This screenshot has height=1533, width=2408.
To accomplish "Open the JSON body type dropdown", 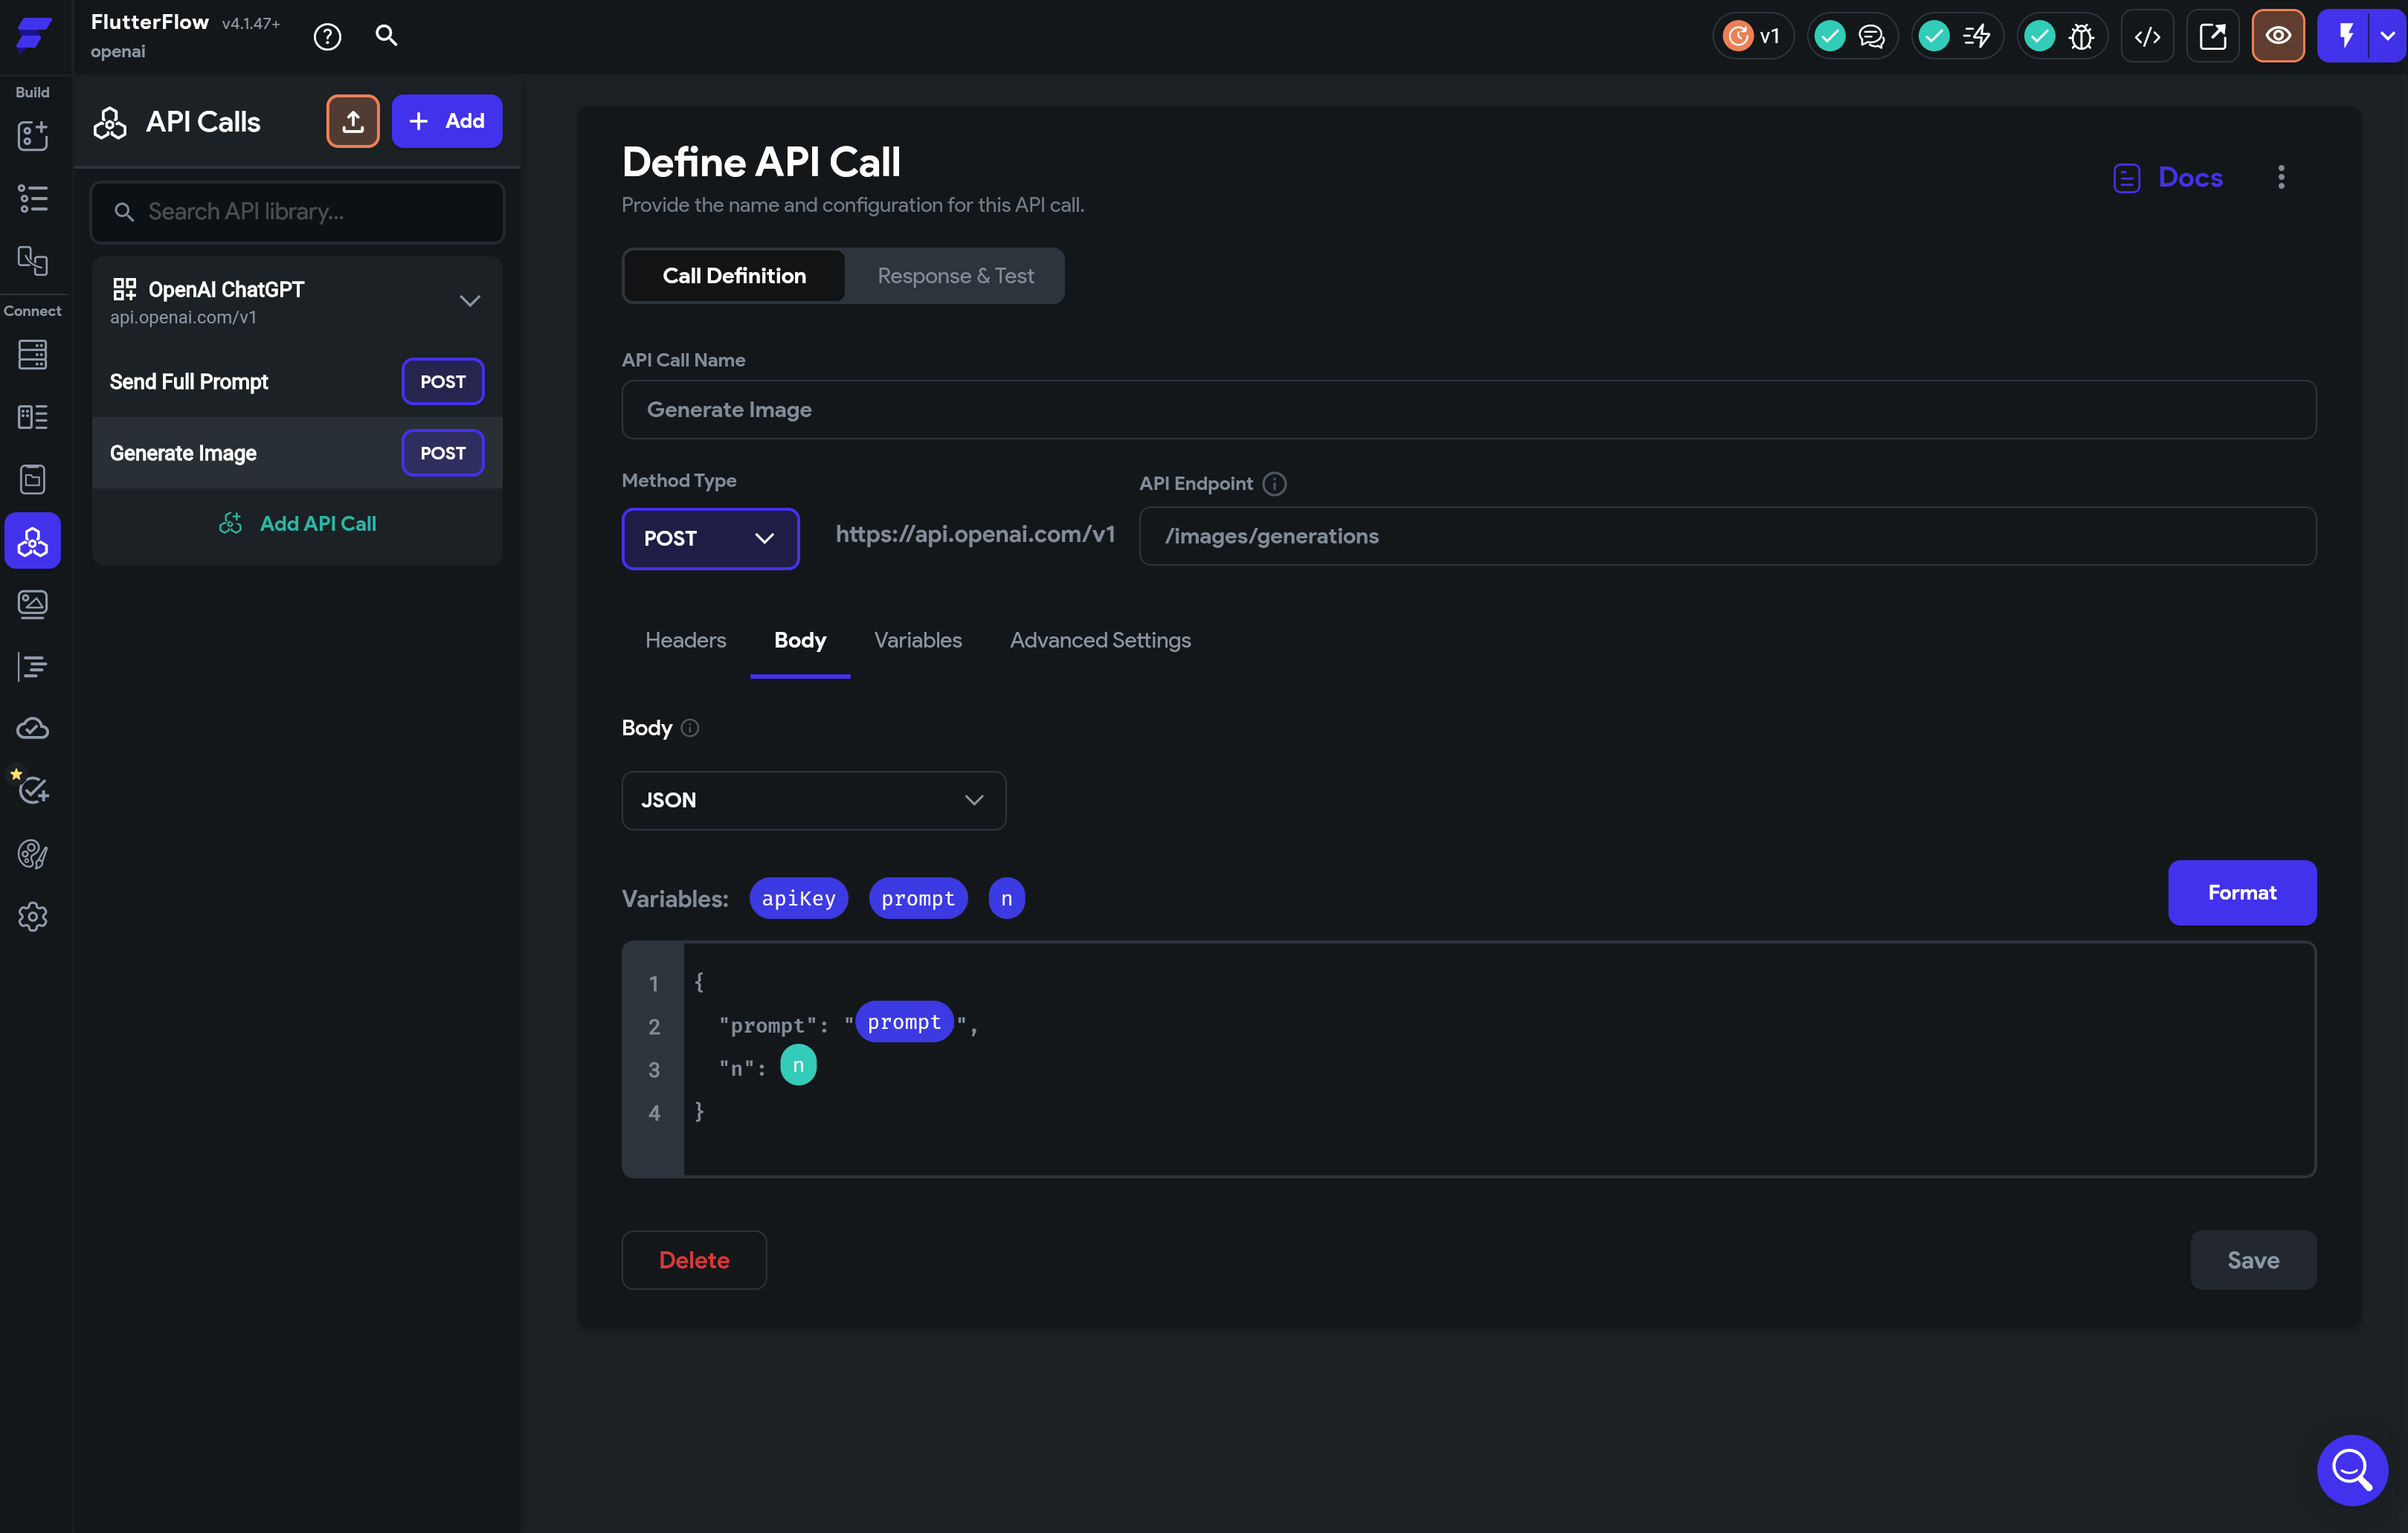I will tap(813, 800).
